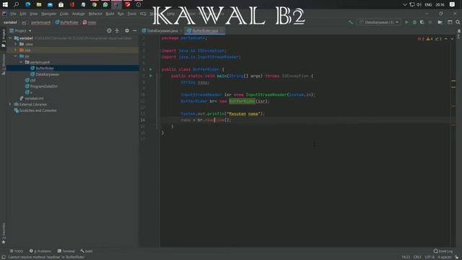Run the program with green play button
The image size is (462, 260).
click(x=406, y=22)
